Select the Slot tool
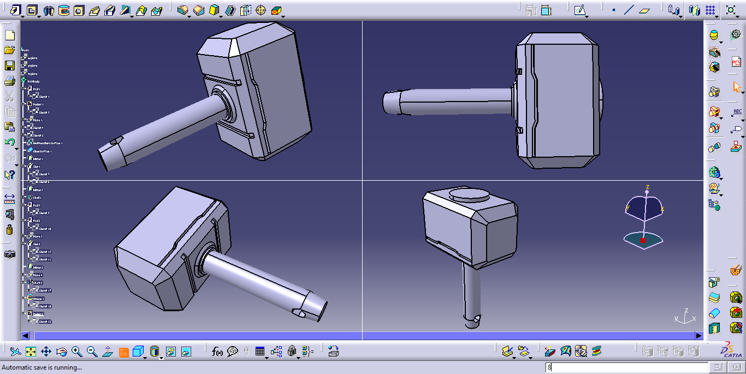 (x=110, y=10)
